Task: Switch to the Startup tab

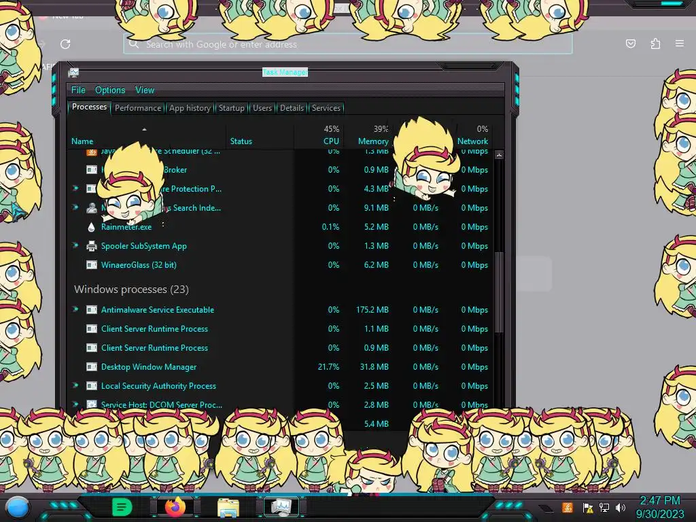Action: pyautogui.click(x=231, y=108)
